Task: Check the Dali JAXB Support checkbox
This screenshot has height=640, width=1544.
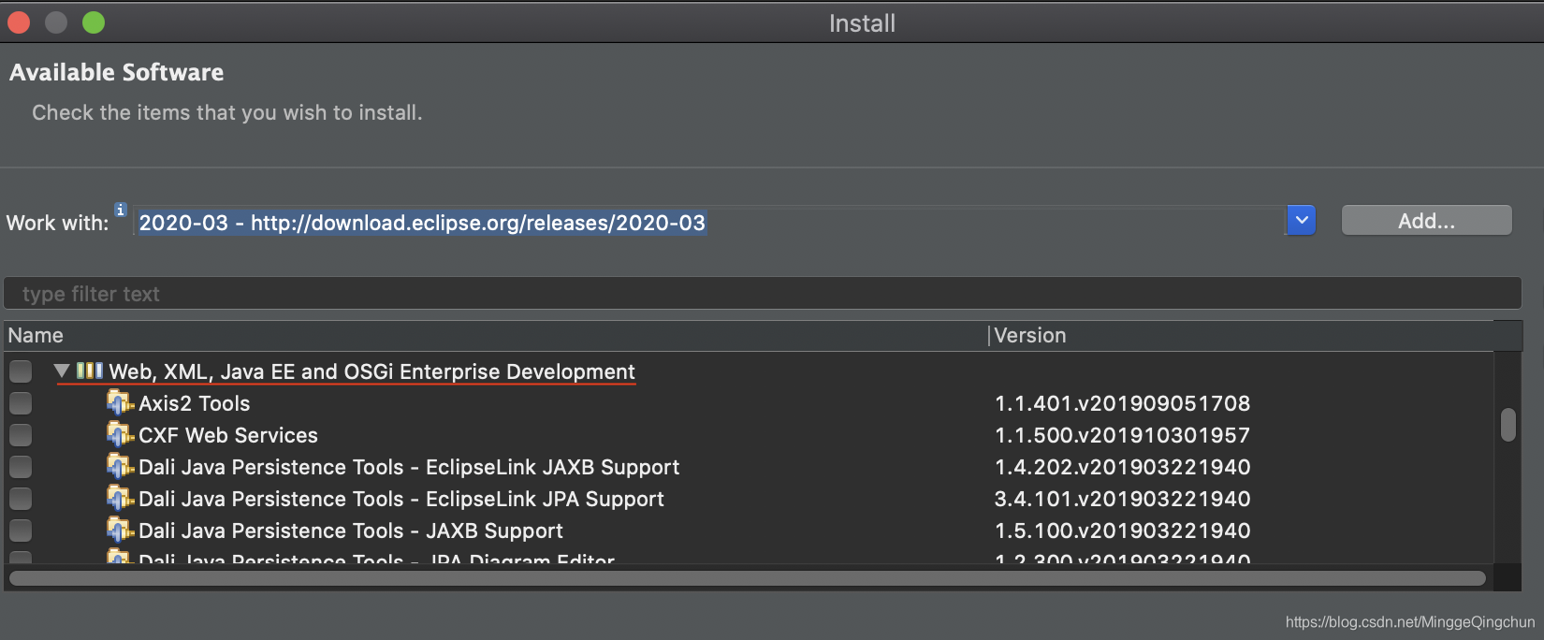Action: 21,531
